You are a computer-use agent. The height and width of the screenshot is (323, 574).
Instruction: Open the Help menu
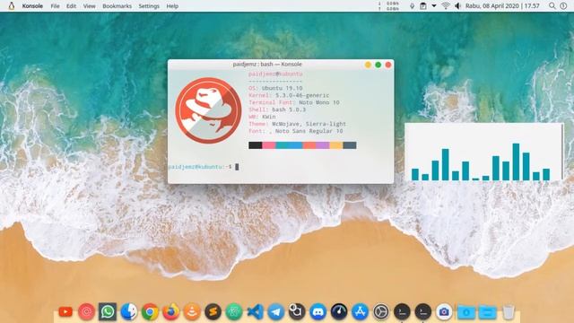point(172,6)
